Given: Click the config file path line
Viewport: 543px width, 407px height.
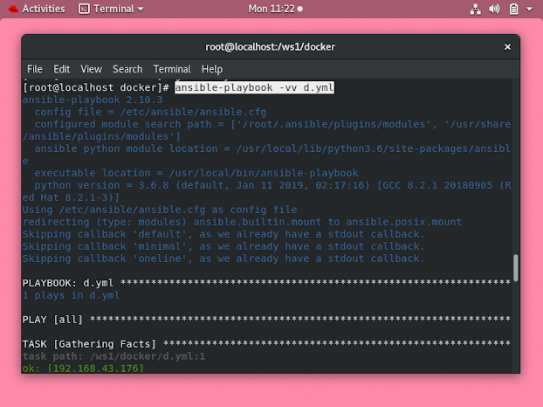Looking at the screenshot, I should 150,112.
